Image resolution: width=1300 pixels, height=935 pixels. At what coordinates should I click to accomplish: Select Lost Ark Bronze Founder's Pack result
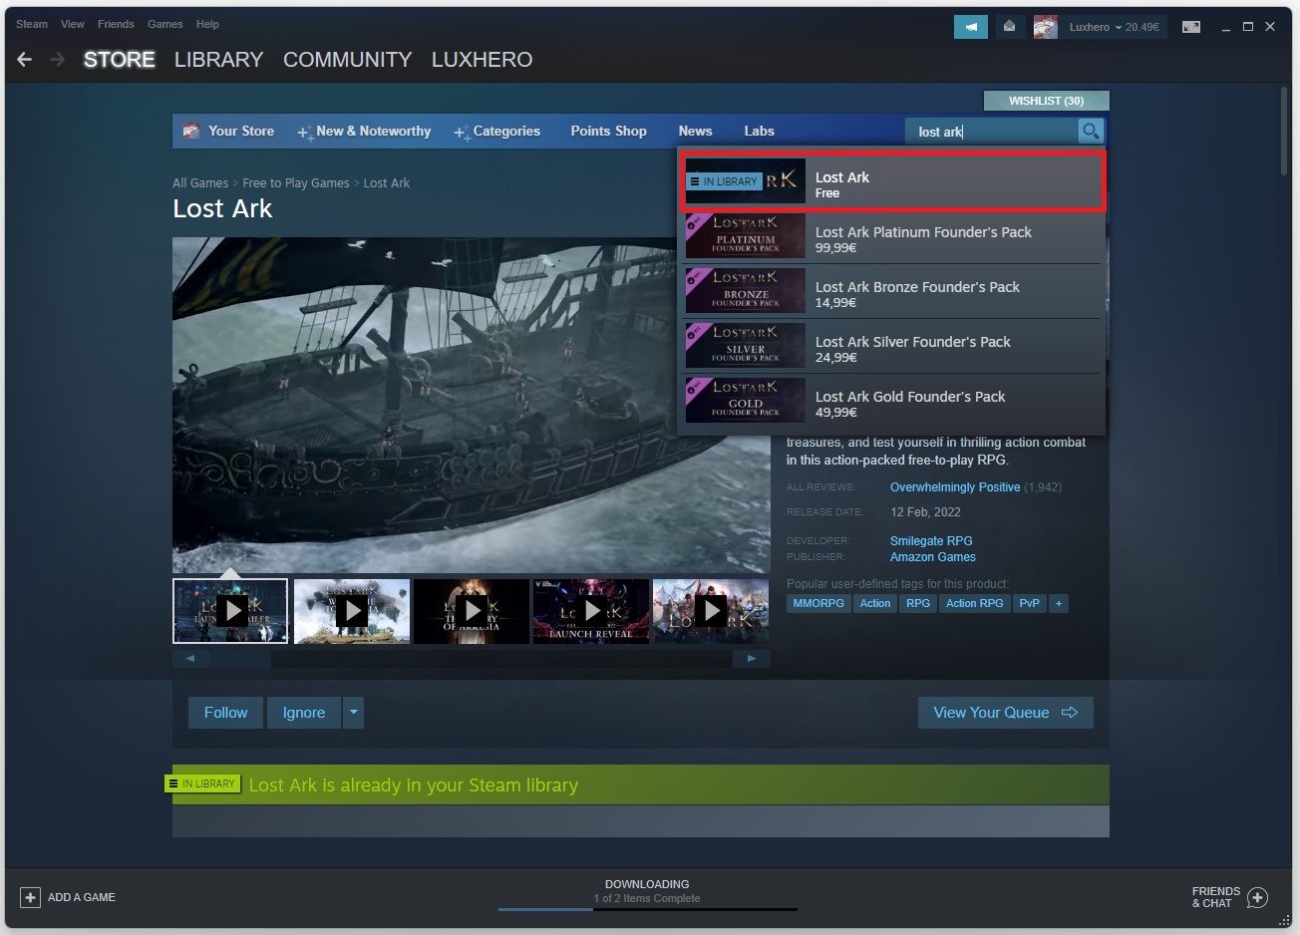[891, 291]
